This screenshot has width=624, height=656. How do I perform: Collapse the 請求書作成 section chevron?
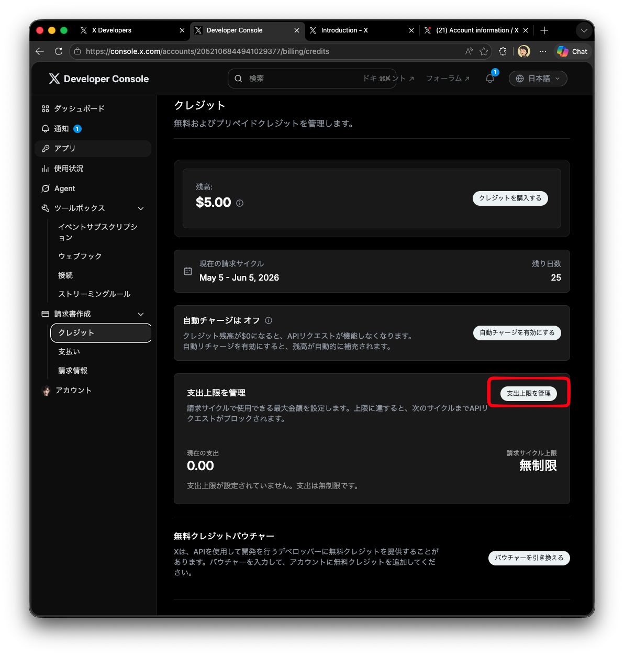(x=141, y=314)
